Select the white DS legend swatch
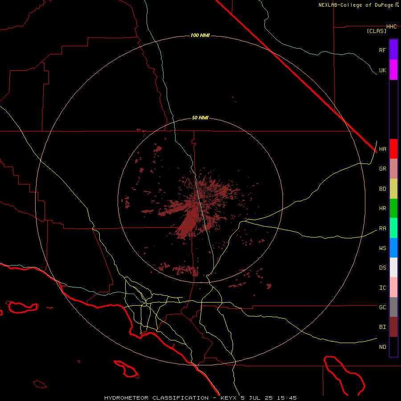 [393, 267]
